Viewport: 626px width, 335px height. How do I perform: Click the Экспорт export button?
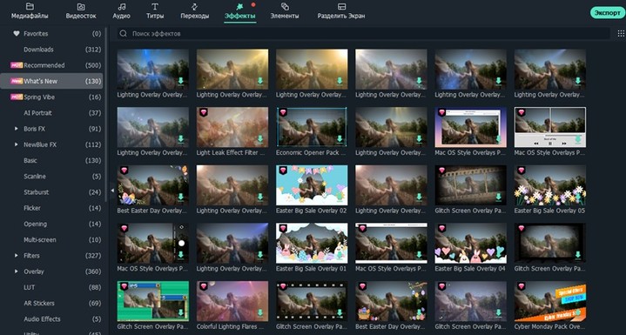(x=607, y=13)
